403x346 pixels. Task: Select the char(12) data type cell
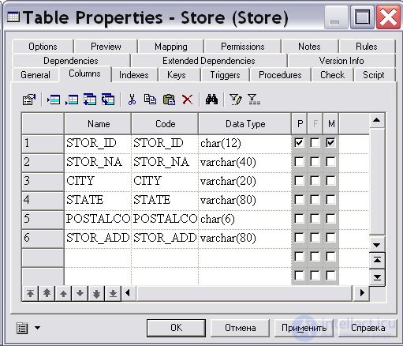(x=244, y=144)
